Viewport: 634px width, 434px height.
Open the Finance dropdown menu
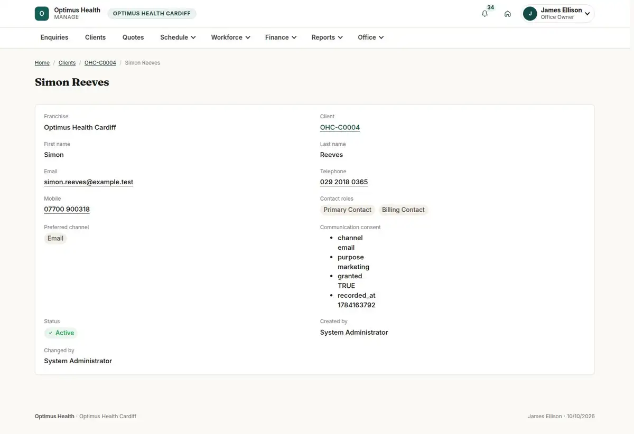[281, 37]
